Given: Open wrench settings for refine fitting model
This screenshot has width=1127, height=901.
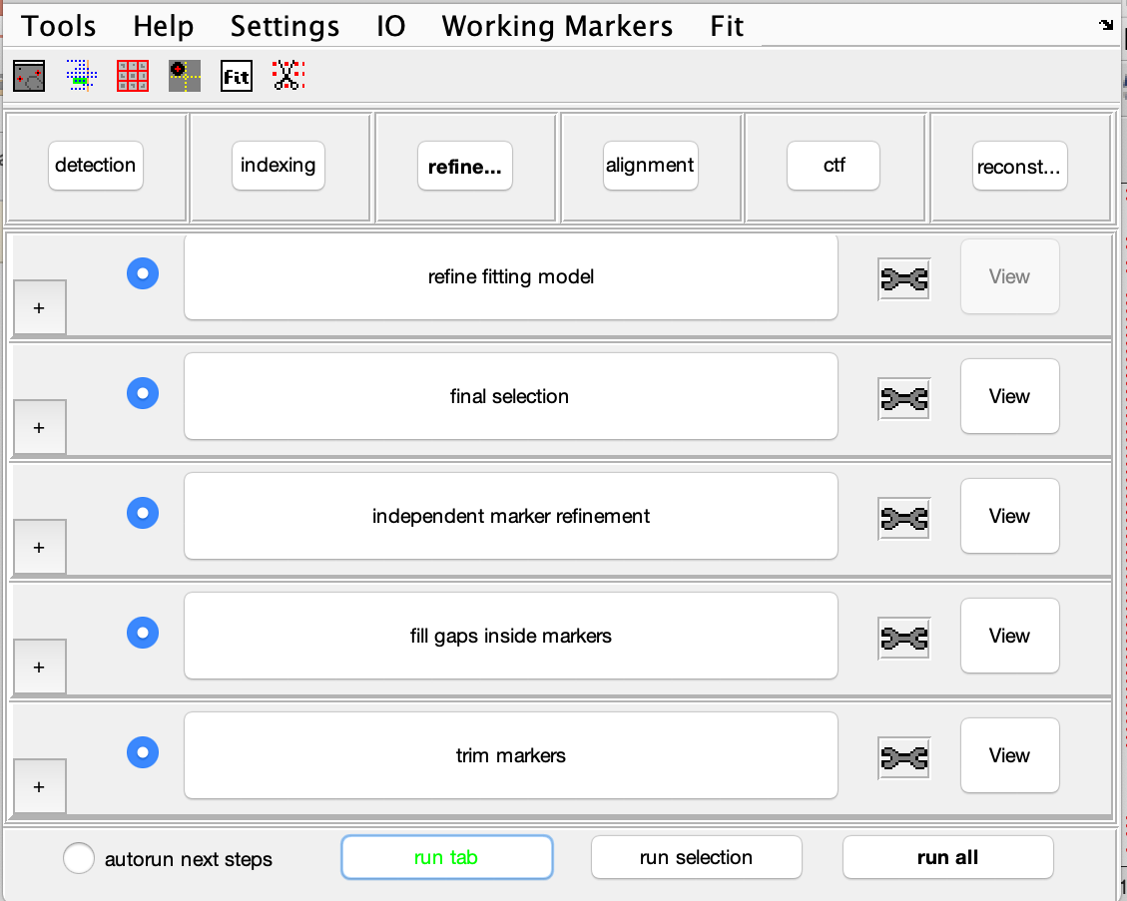Looking at the screenshot, I should (903, 278).
